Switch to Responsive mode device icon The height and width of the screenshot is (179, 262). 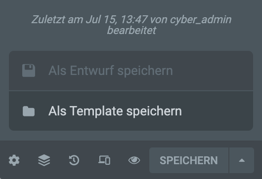104,160
